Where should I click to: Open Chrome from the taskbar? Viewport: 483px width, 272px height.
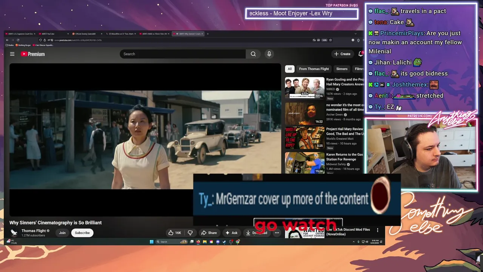(238, 242)
